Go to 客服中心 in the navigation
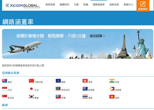154x110 pixels. tap(128, 5)
